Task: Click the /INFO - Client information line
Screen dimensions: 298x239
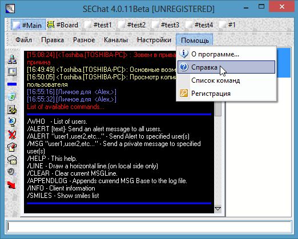Action: 61,188
